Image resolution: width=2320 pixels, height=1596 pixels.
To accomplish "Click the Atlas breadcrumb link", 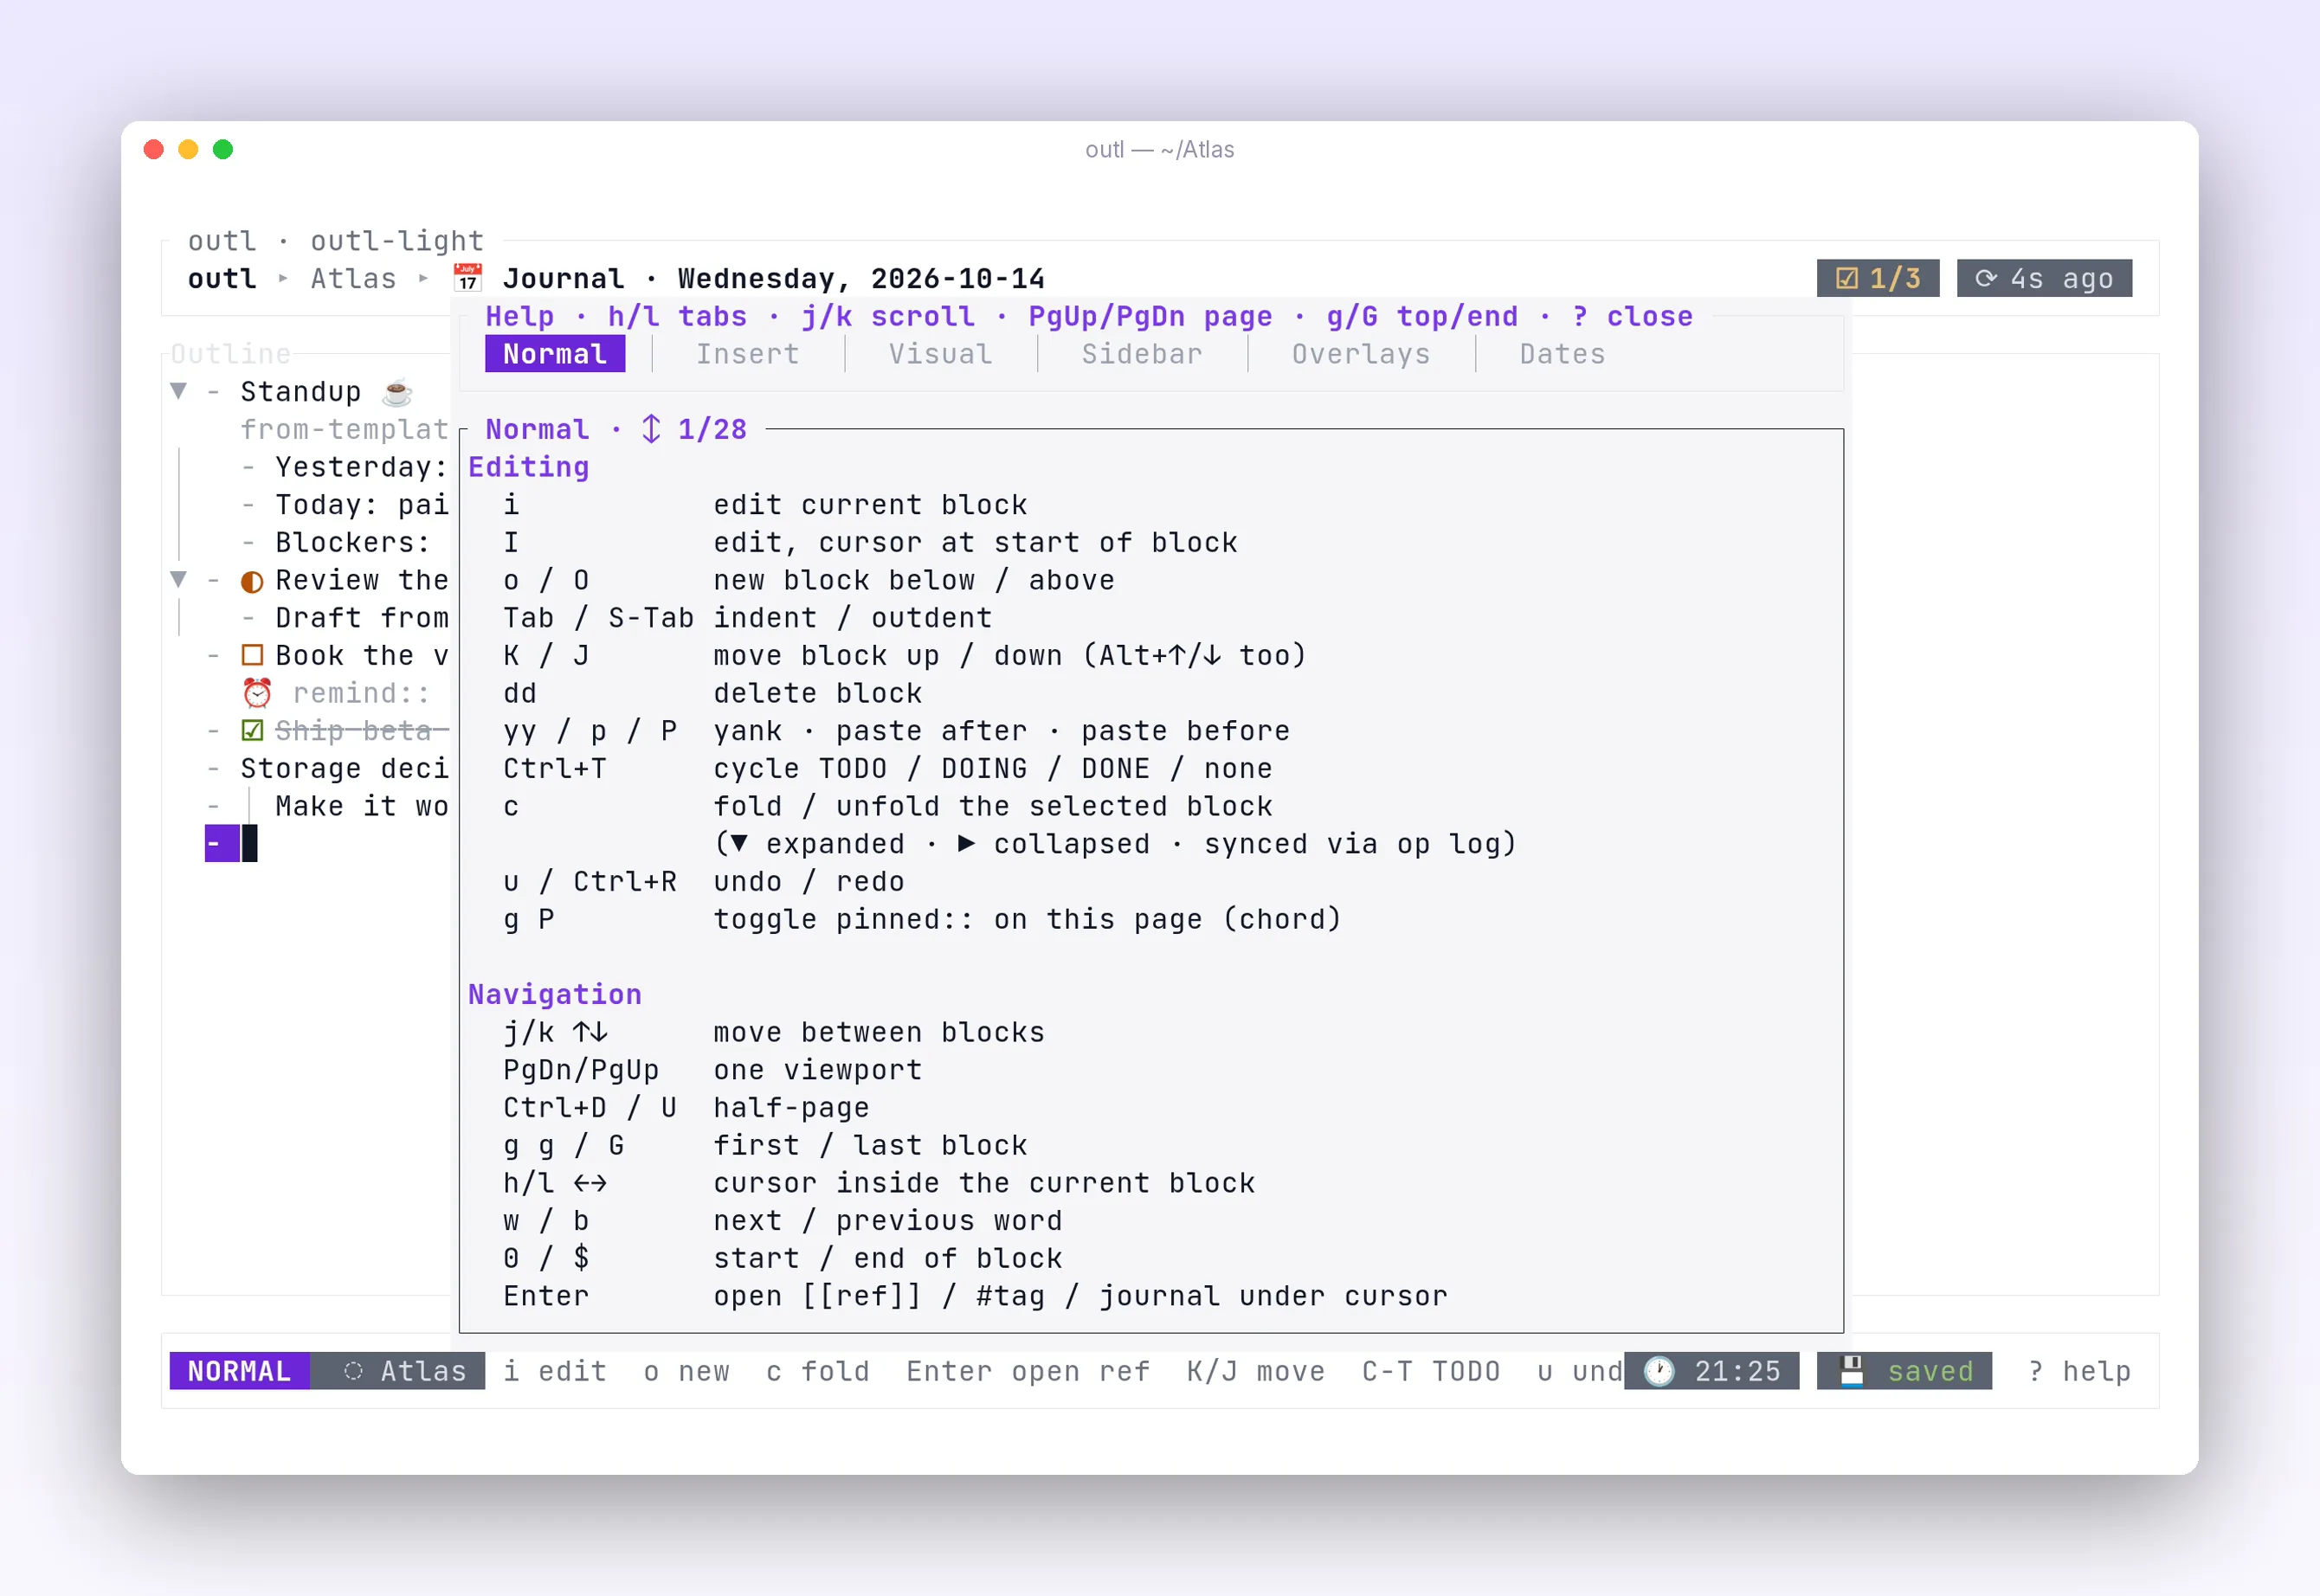I will pyautogui.click(x=353, y=278).
